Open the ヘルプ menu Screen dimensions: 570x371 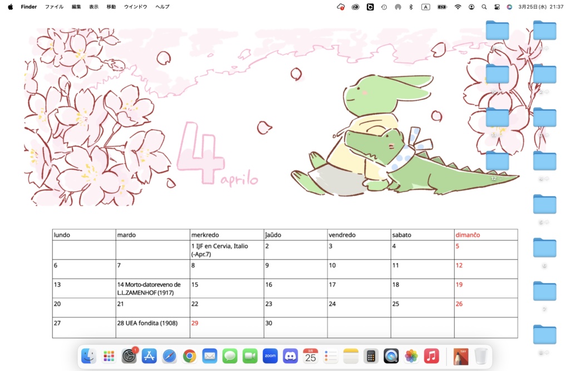[163, 7]
